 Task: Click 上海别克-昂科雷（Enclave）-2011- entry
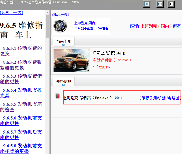(x=94, y=98)
